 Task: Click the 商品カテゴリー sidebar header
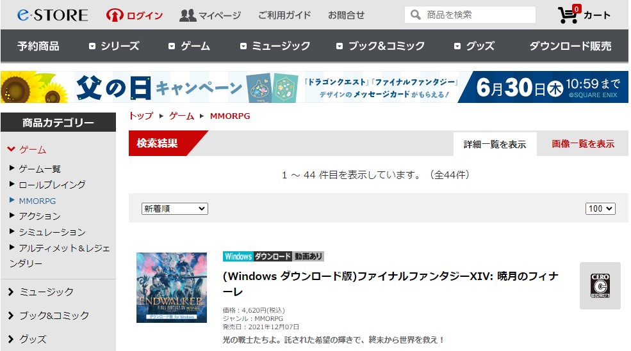click(x=58, y=123)
